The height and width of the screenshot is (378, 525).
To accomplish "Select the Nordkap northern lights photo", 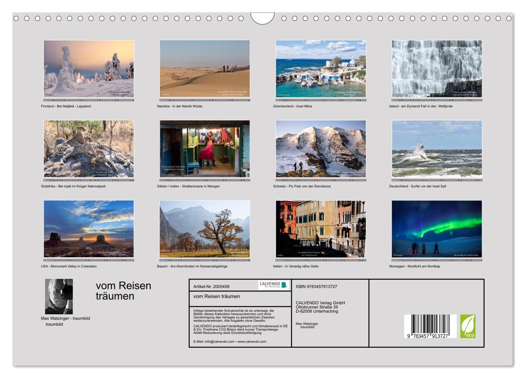I will (437, 229).
